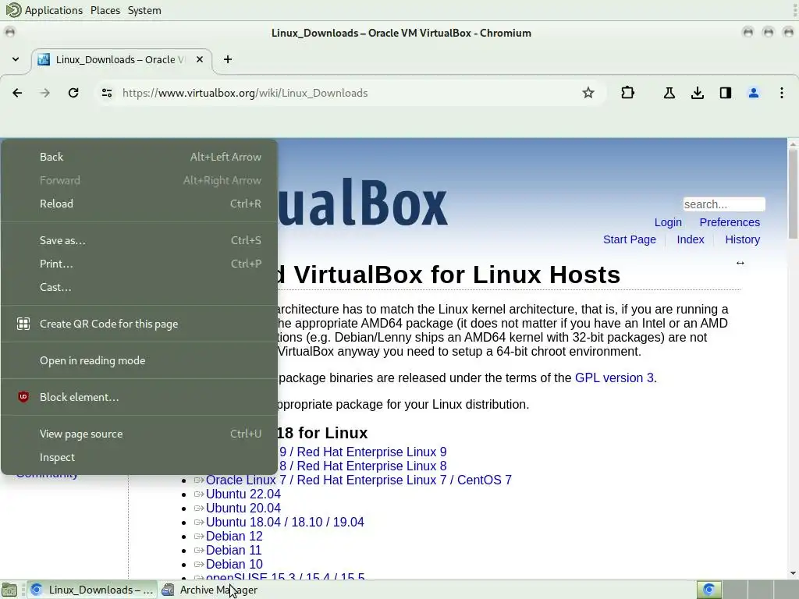Close the Linux_Downloads tab
Screen dimensions: 799x599
200,59
